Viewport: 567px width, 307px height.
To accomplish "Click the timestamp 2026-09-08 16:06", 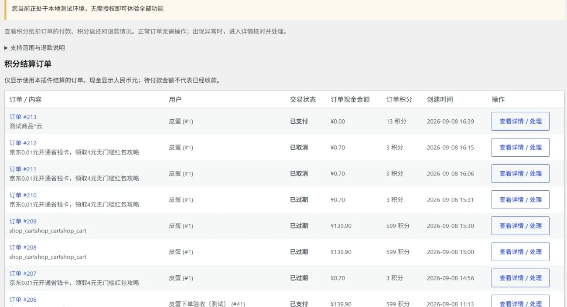I will (x=450, y=174).
